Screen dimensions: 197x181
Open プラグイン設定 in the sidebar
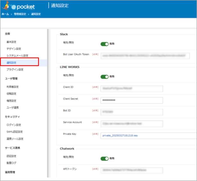coord(15,70)
